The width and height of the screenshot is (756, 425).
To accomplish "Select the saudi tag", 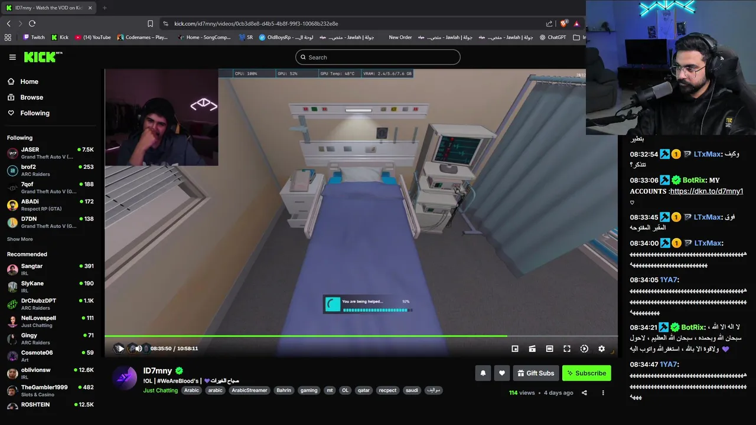I will click(412, 390).
